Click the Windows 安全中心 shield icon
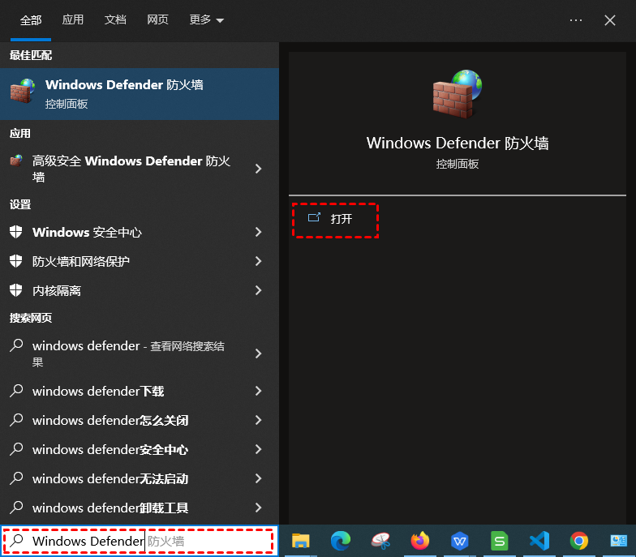The image size is (636, 557). coord(16,232)
